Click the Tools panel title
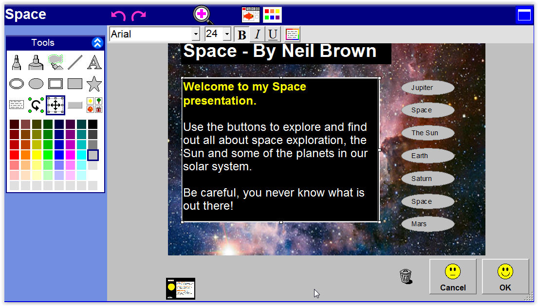538x306 pixels. 43,42
